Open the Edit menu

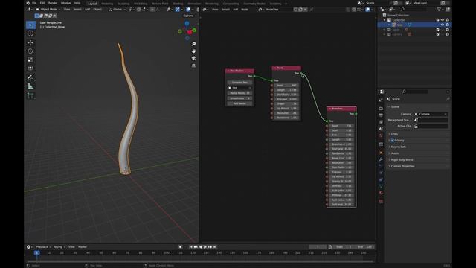tap(42, 3)
